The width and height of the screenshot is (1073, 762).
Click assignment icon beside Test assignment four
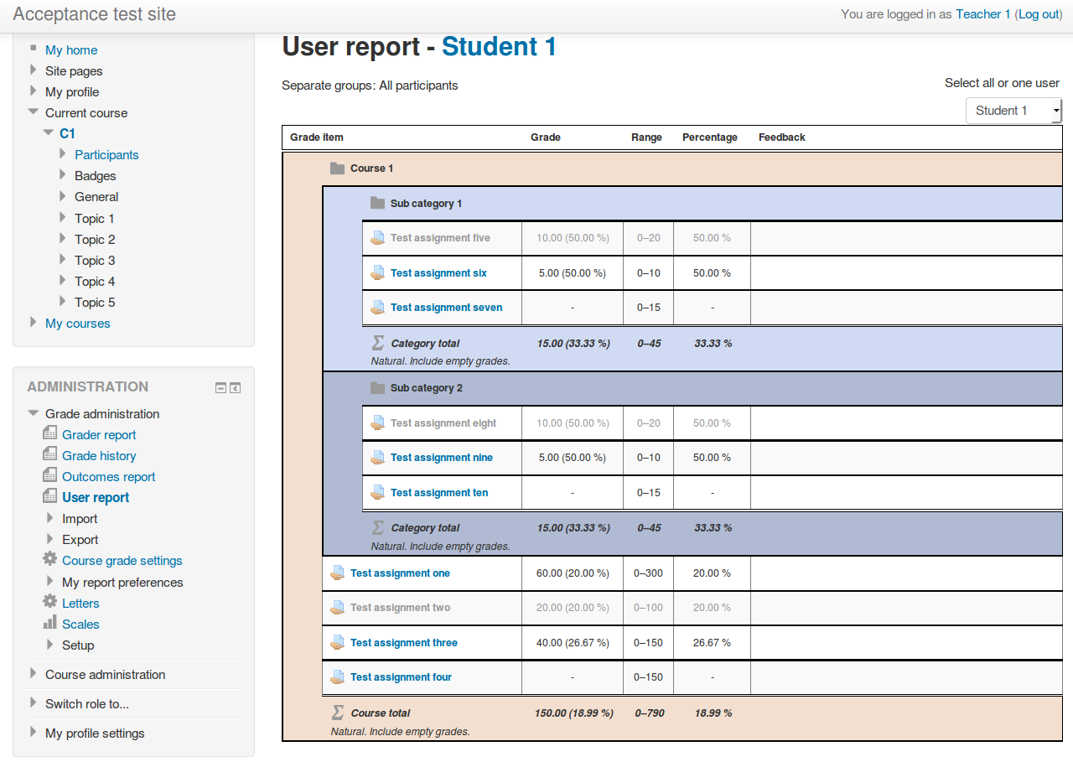point(338,677)
